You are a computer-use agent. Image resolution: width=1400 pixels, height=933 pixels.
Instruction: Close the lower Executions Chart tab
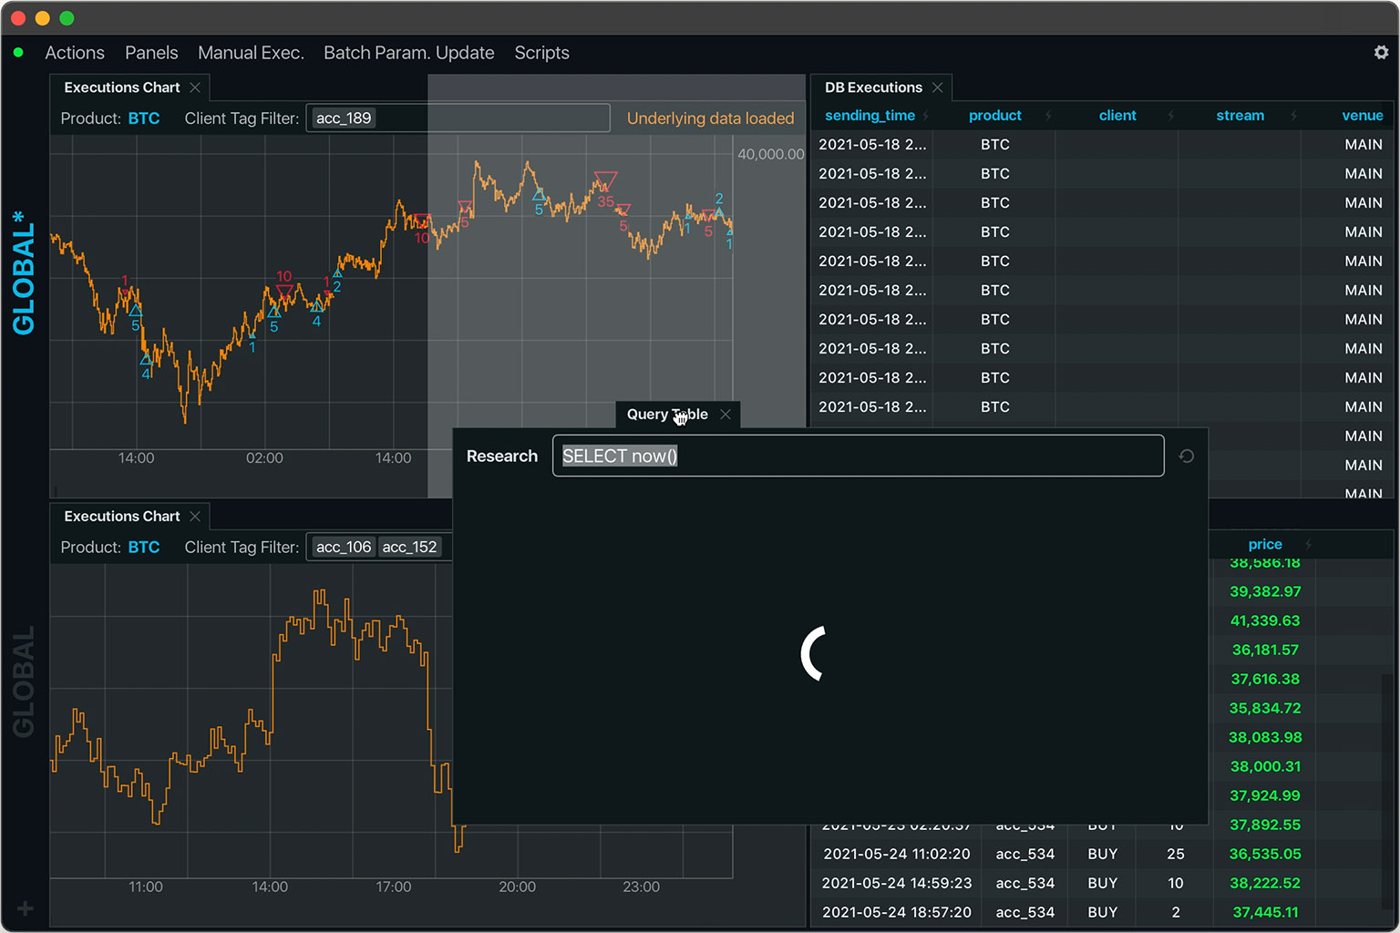click(x=195, y=517)
